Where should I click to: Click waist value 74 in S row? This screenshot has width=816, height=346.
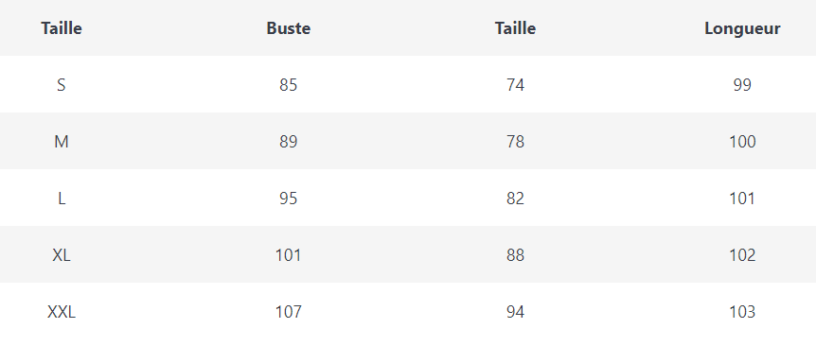[x=515, y=85]
